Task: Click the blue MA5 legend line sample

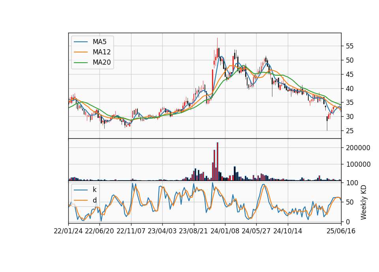Action: pyautogui.click(x=81, y=42)
